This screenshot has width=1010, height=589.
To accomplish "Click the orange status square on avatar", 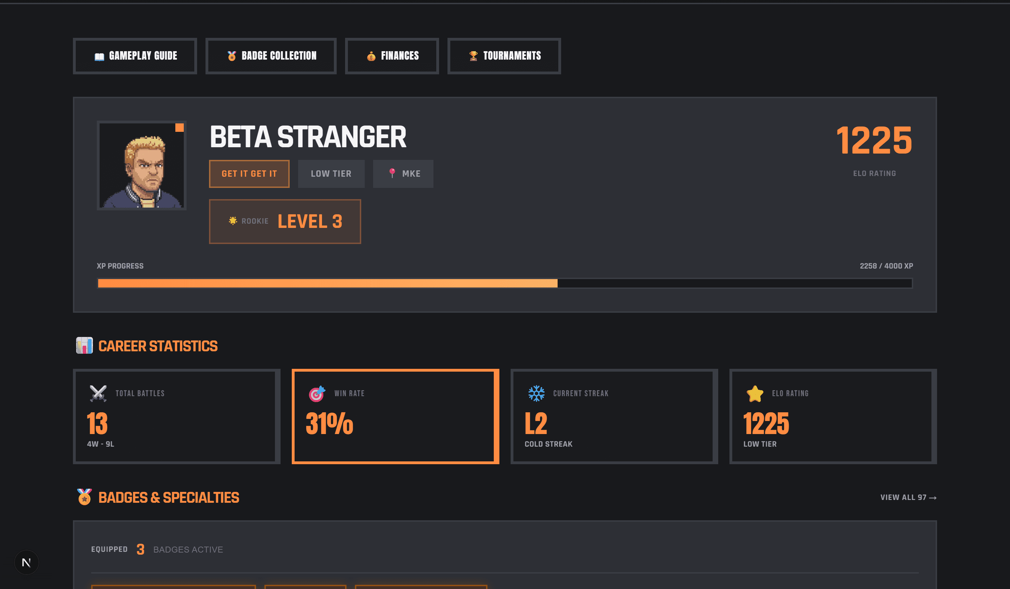I will [x=180, y=127].
